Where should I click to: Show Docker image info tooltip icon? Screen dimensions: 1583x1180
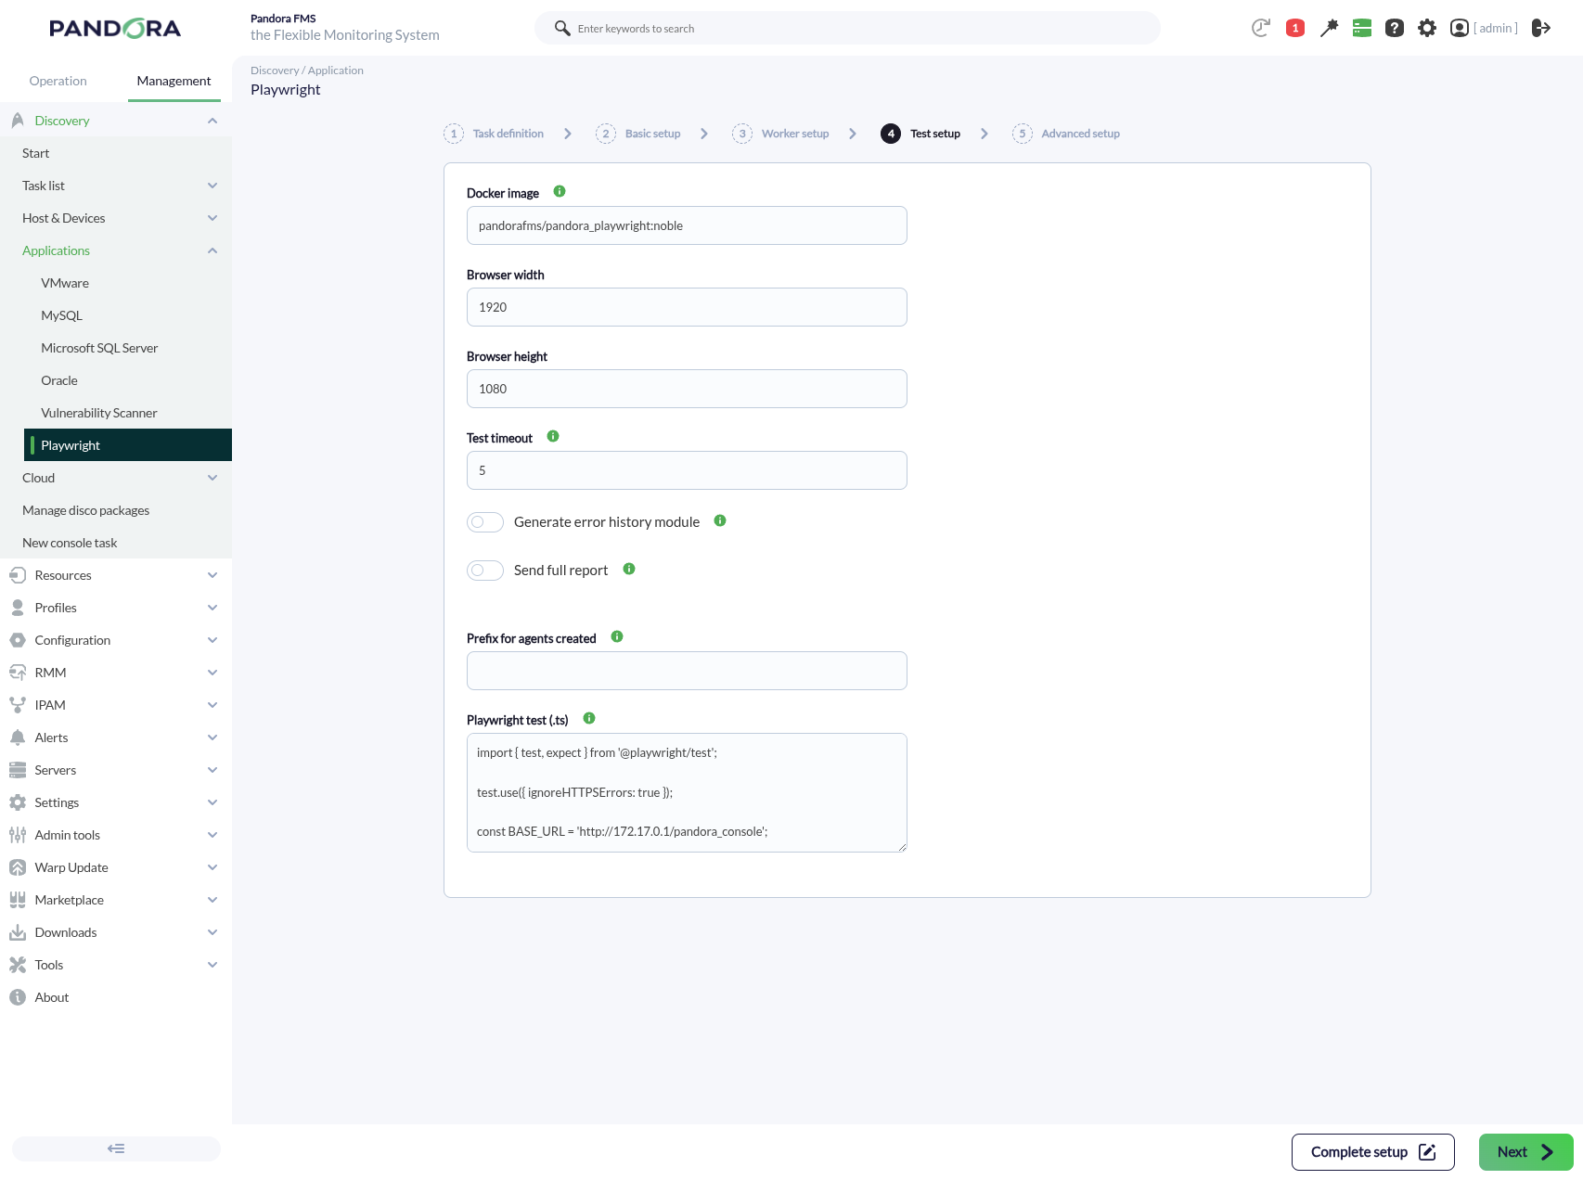(x=560, y=191)
